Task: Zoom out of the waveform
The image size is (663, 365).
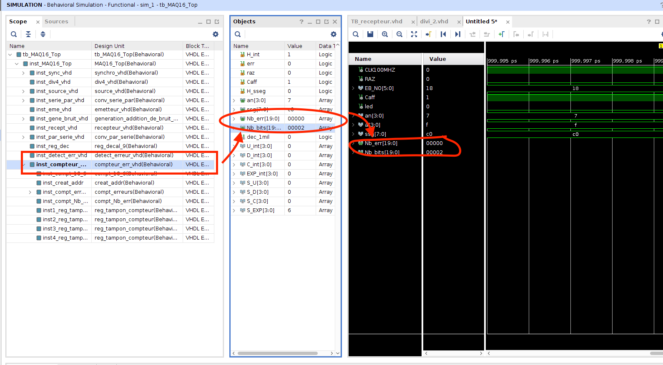Action: pyautogui.click(x=399, y=34)
